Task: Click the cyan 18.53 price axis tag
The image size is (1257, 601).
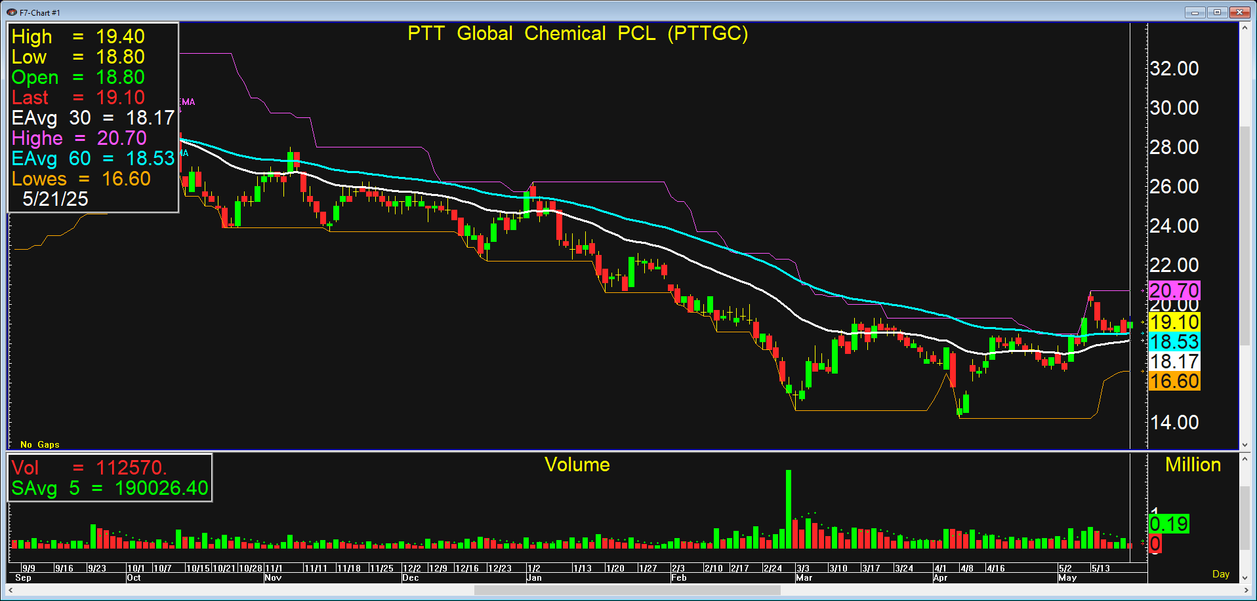Action: point(1174,341)
